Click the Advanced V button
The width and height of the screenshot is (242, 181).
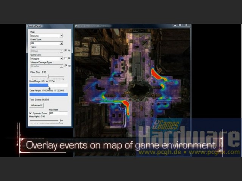[37, 105]
